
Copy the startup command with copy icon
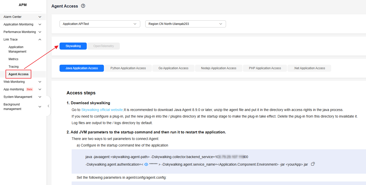tap(313, 164)
